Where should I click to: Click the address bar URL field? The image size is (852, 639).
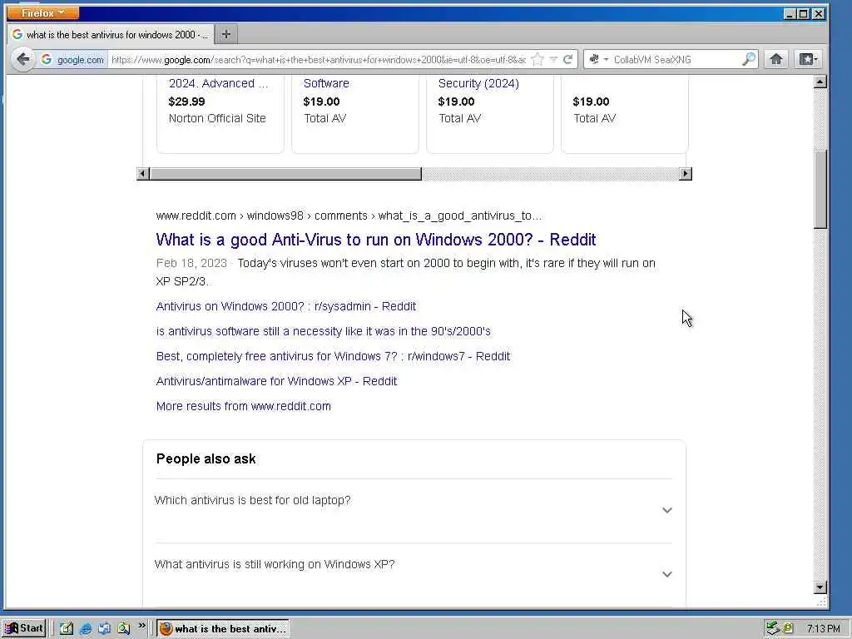pyautogui.click(x=319, y=60)
